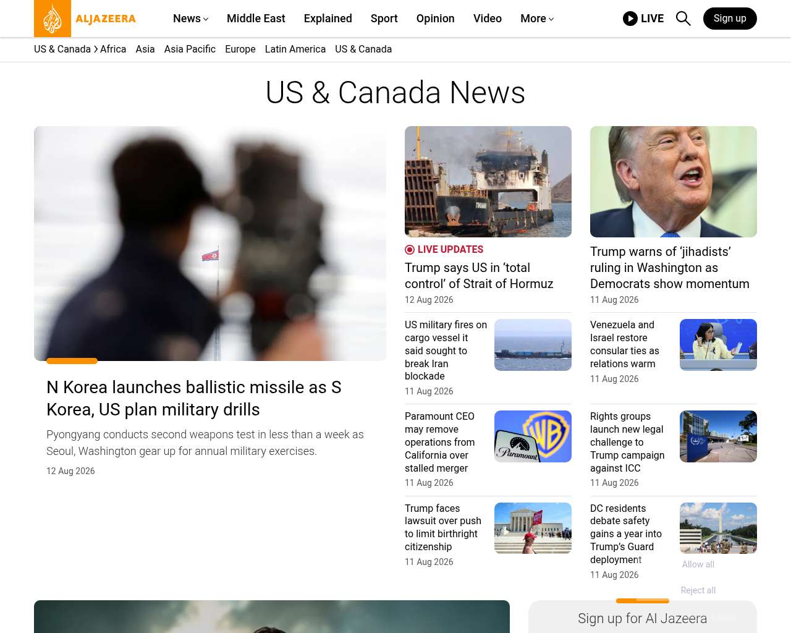The image size is (791, 633).
Task: Click the blurred North Korea cameraman photo
Action: tap(210, 244)
